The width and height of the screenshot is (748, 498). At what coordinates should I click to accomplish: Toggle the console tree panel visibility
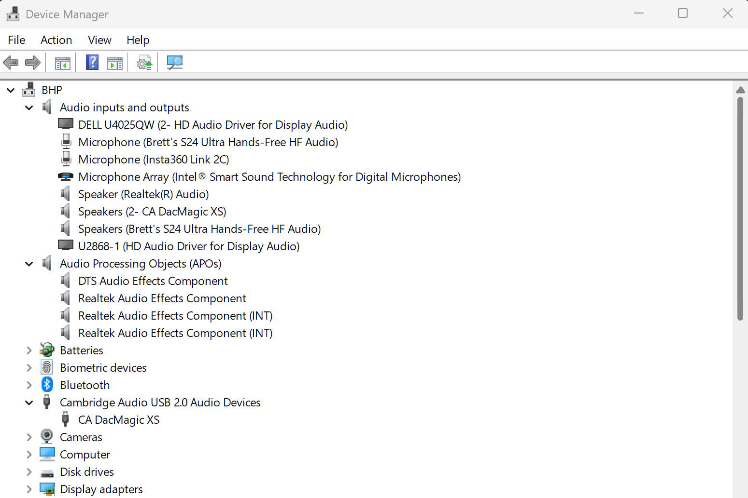point(62,62)
